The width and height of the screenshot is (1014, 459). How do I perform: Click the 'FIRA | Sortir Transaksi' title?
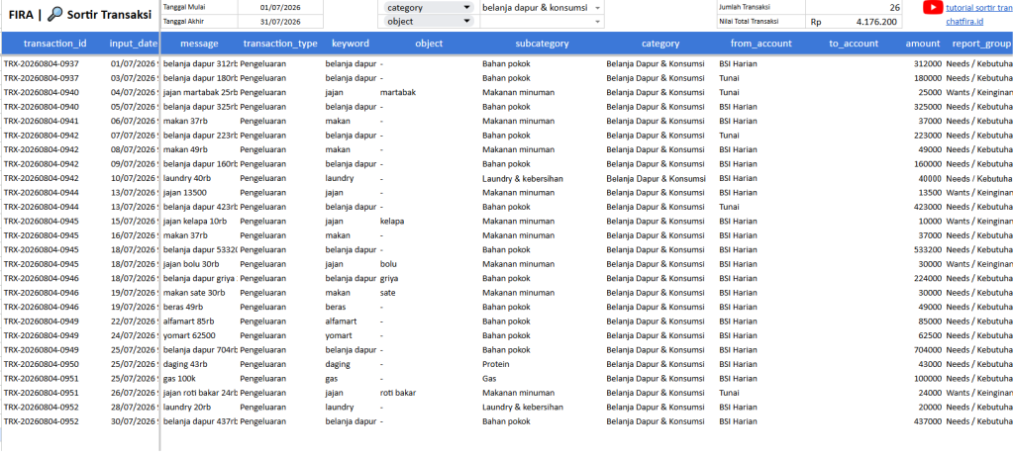pyautogui.click(x=81, y=14)
